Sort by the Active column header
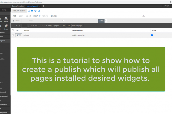 [x=154, y=30]
